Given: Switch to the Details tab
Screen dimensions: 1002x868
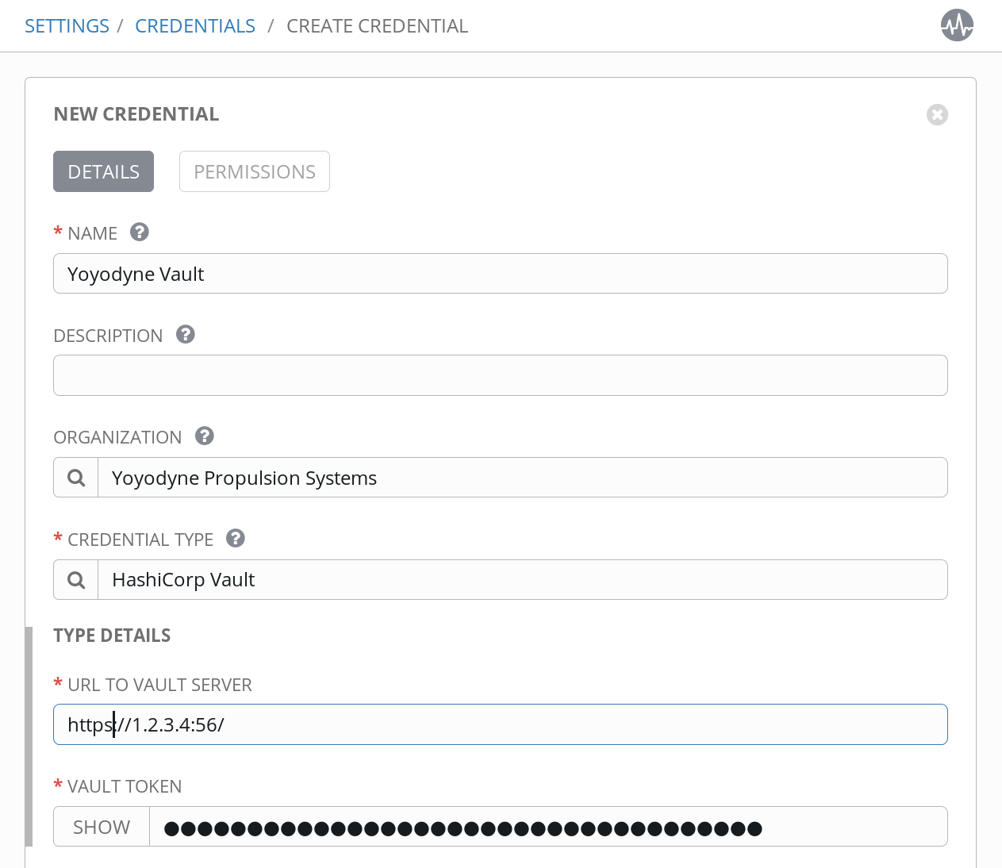Looking at the screenshot, I should coord(103,171).
